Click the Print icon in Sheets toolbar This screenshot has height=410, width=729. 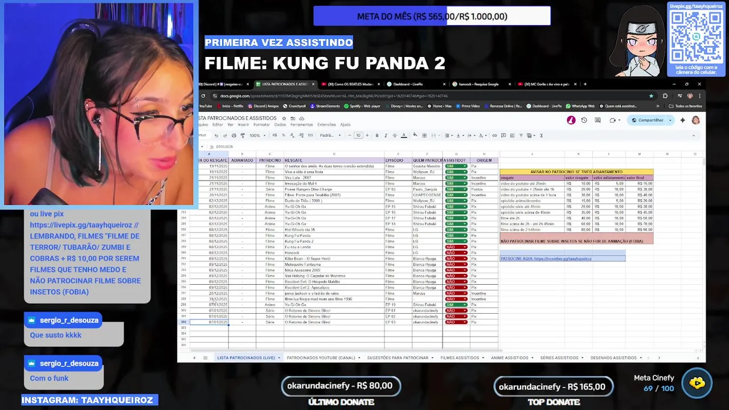pyautogui.click(x=234, y=136)
